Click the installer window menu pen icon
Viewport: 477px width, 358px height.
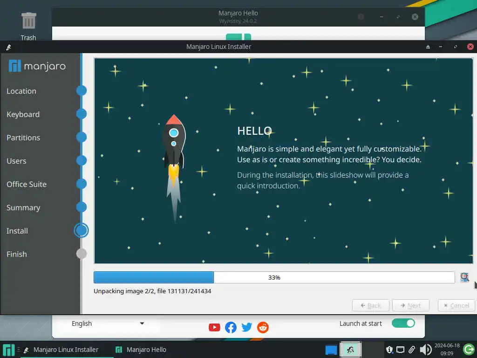click(8, 47)
